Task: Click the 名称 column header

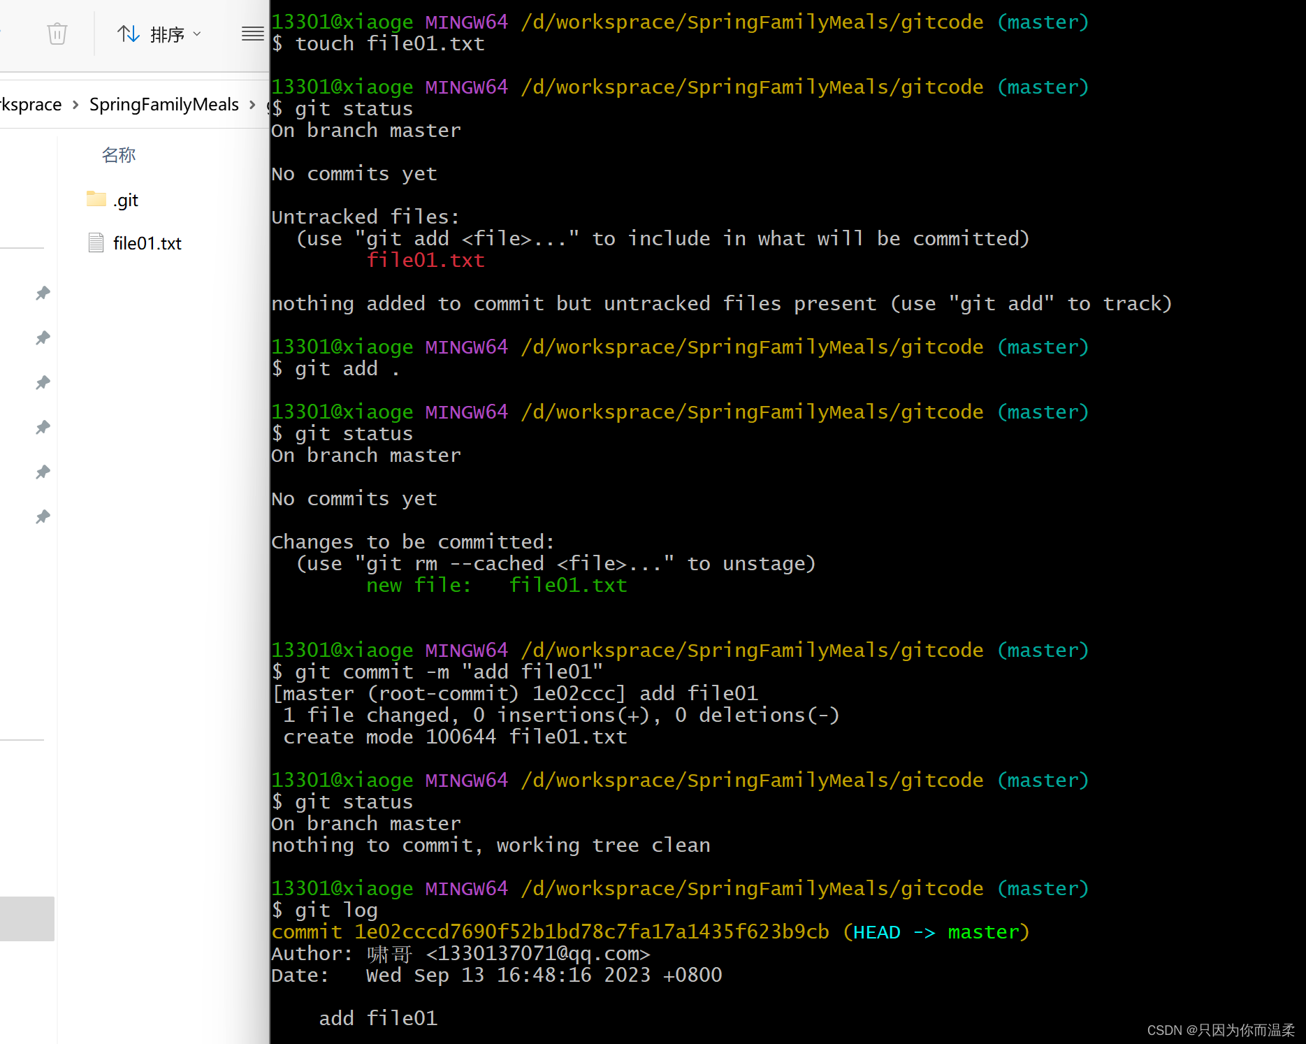Action: click(119, 154)
